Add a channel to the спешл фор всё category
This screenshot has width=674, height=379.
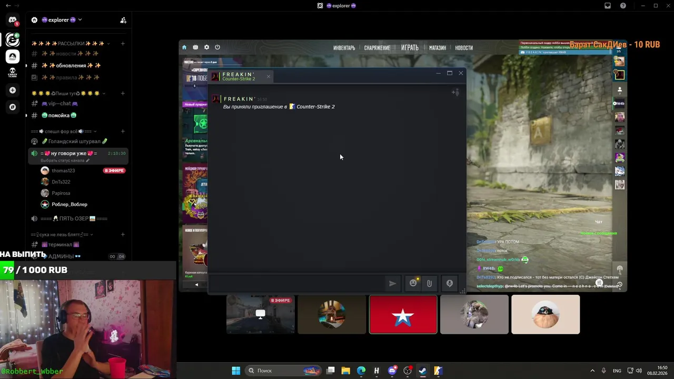(x=123, y=131)
